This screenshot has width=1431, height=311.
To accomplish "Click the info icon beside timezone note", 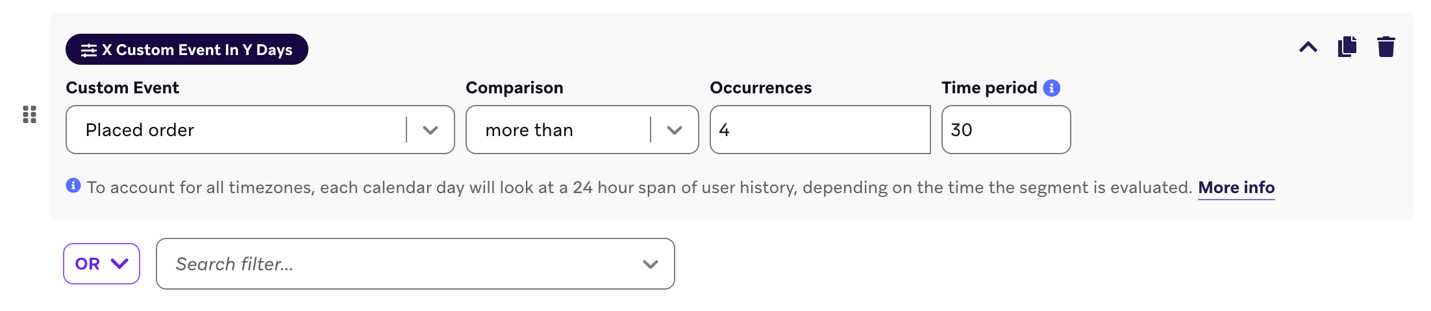I will tap(73, 186).
